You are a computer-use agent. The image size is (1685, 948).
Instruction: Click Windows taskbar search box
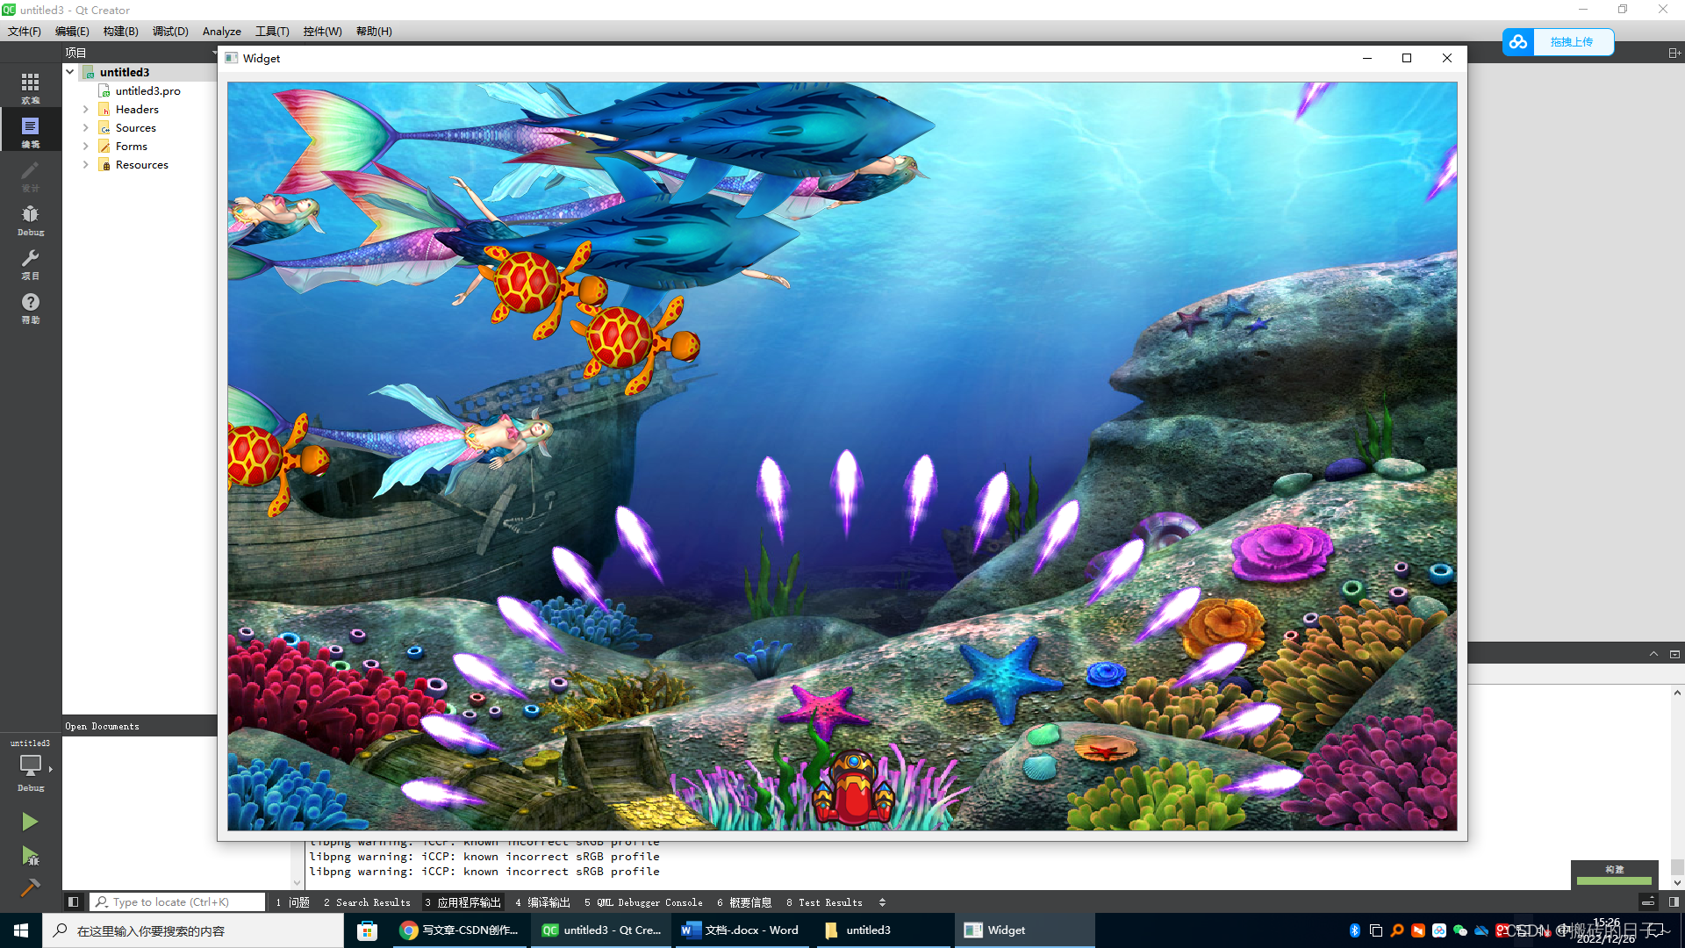pyautogui.click(x=193, y=930)
